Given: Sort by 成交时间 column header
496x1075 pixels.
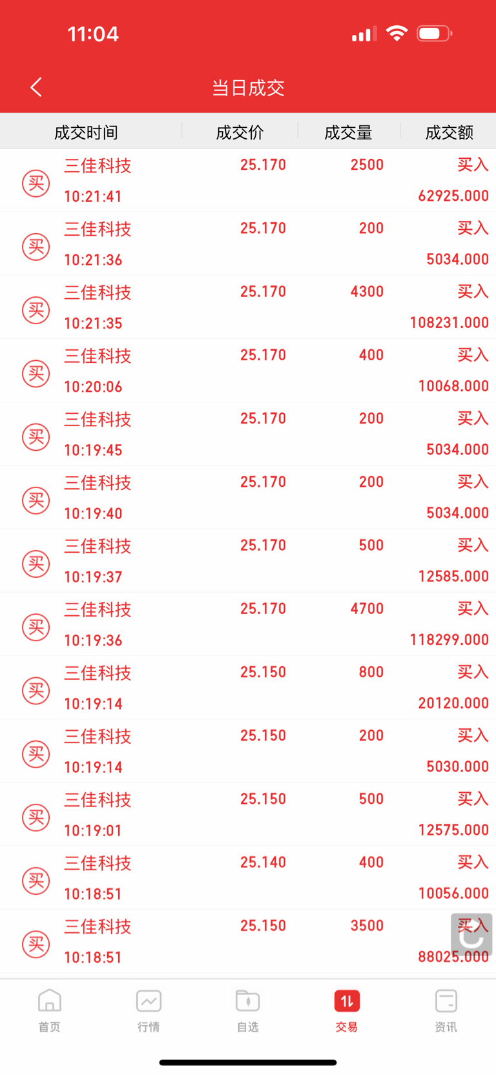Looking at the screenshot, I should click(x=86, y=132).
